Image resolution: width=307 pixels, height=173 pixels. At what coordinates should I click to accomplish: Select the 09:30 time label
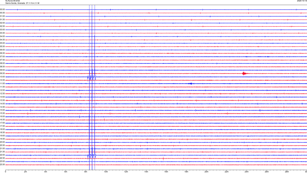3,73
